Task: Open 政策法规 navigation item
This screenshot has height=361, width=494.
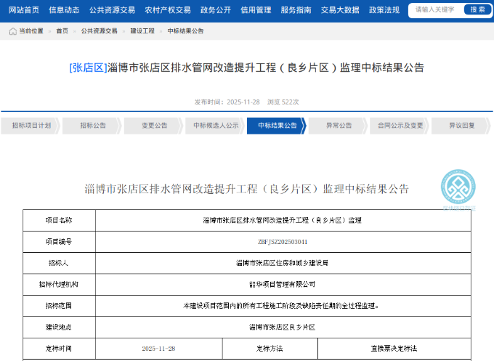Action: (x=384, y=10)
